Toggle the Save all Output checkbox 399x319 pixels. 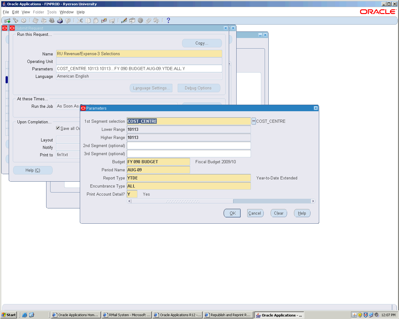[x=58, y=128]
